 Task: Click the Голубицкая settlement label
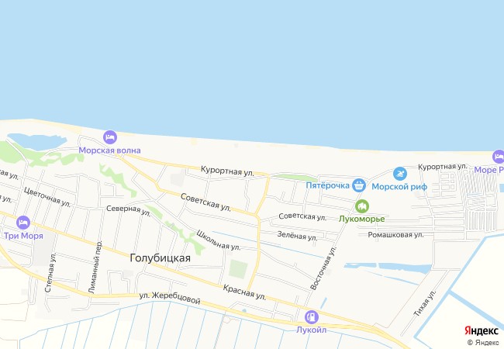160,258
